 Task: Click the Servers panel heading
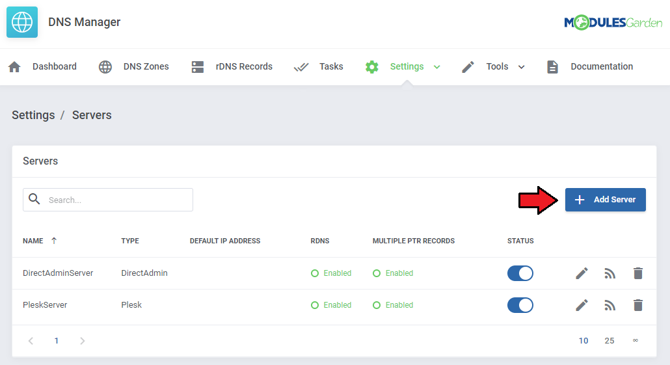[40, 161]
